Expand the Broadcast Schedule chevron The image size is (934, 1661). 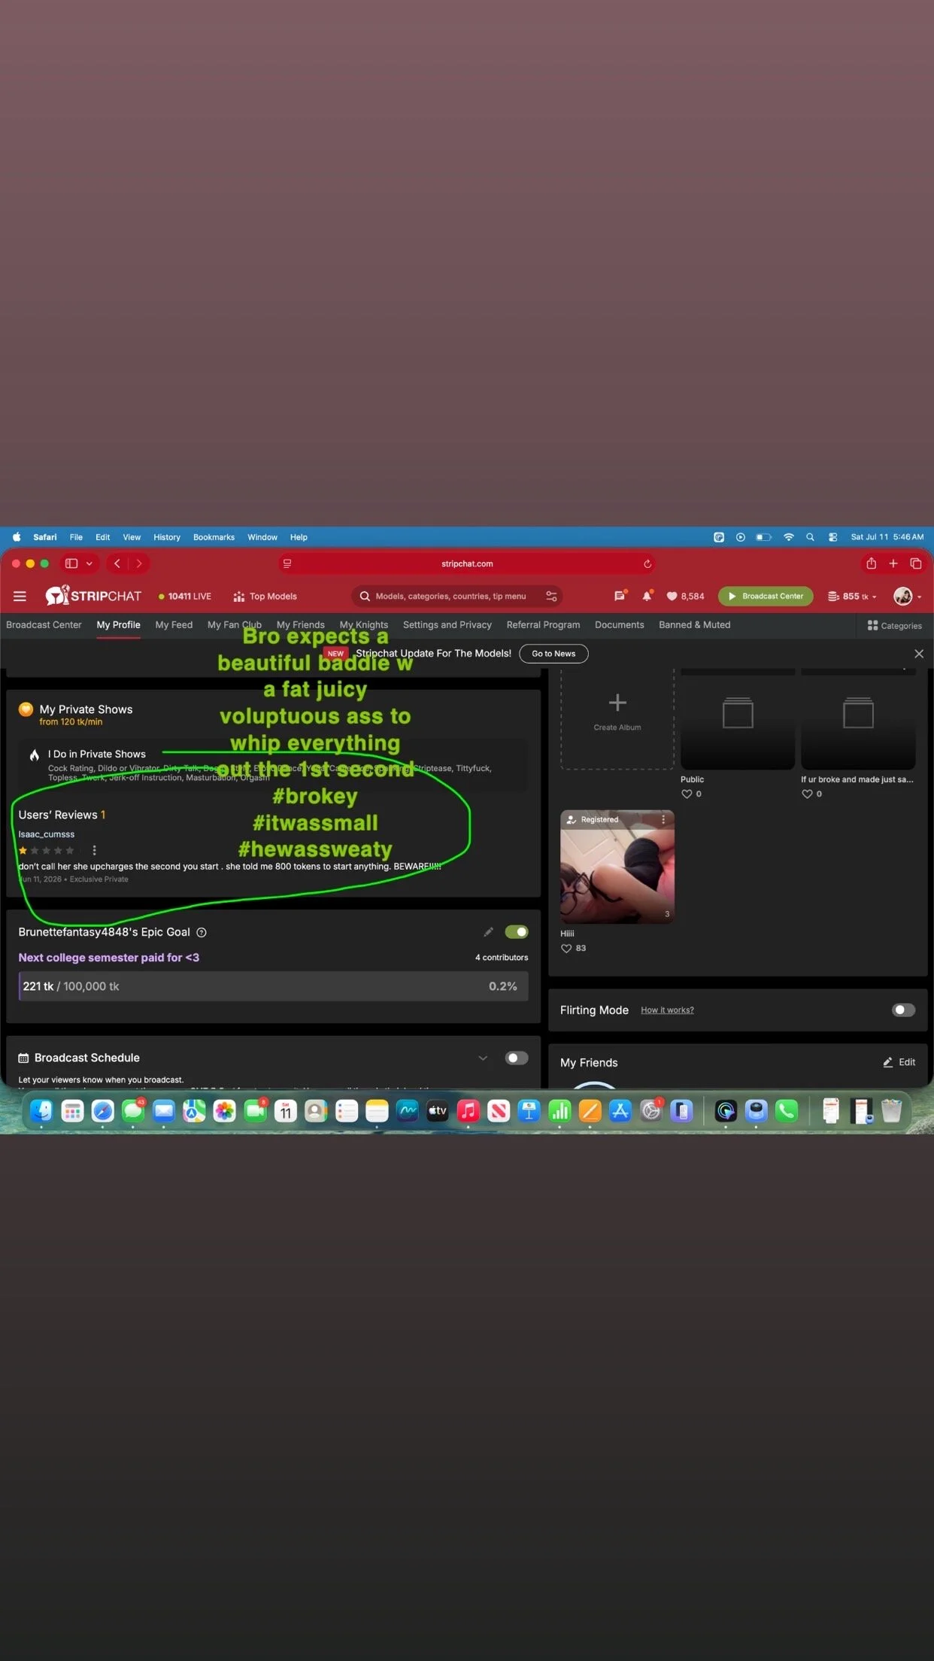tap(483, 1058)
